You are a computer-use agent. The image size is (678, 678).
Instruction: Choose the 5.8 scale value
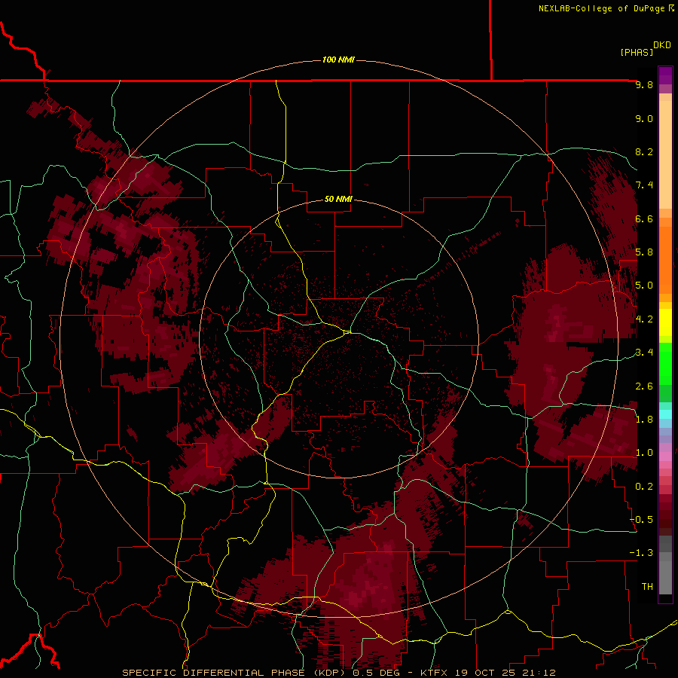tap(644, 252)
